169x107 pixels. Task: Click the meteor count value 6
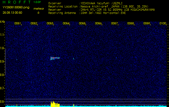point(38,13)
